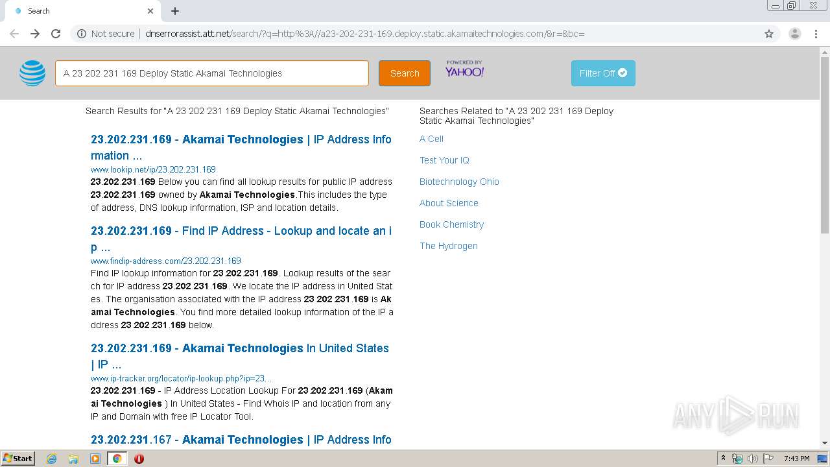
Task: Click the browser forward arrow
Action: pyautogui.click(x=35, y=34)
